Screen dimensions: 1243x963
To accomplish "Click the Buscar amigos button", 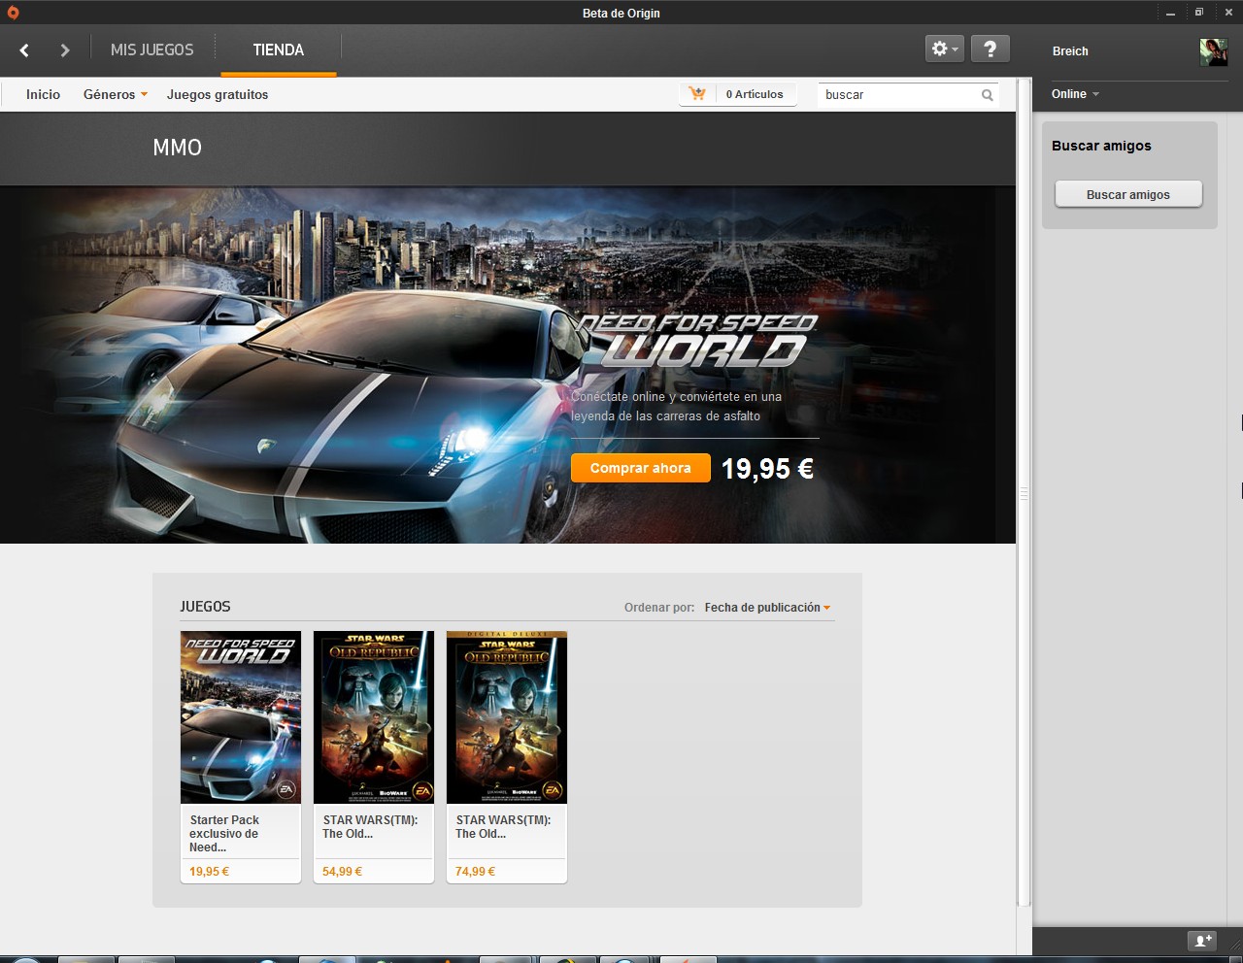I will click(x=1128, y=194).
